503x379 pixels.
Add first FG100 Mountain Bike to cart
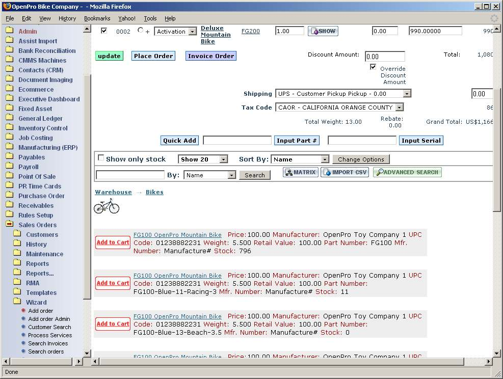113,242
